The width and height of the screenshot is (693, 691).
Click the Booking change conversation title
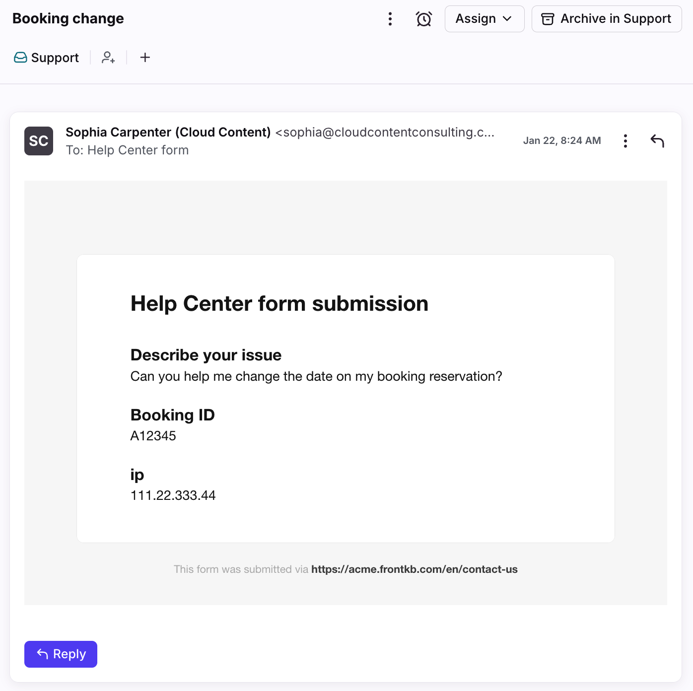pos(68,19)
